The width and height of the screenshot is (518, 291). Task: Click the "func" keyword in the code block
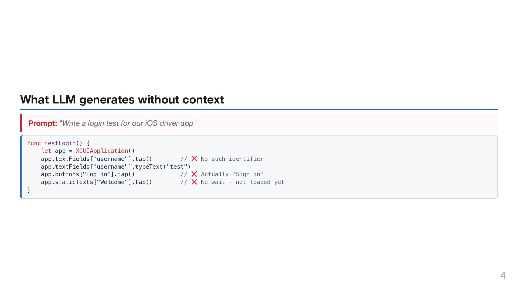(x=34, y=143)
